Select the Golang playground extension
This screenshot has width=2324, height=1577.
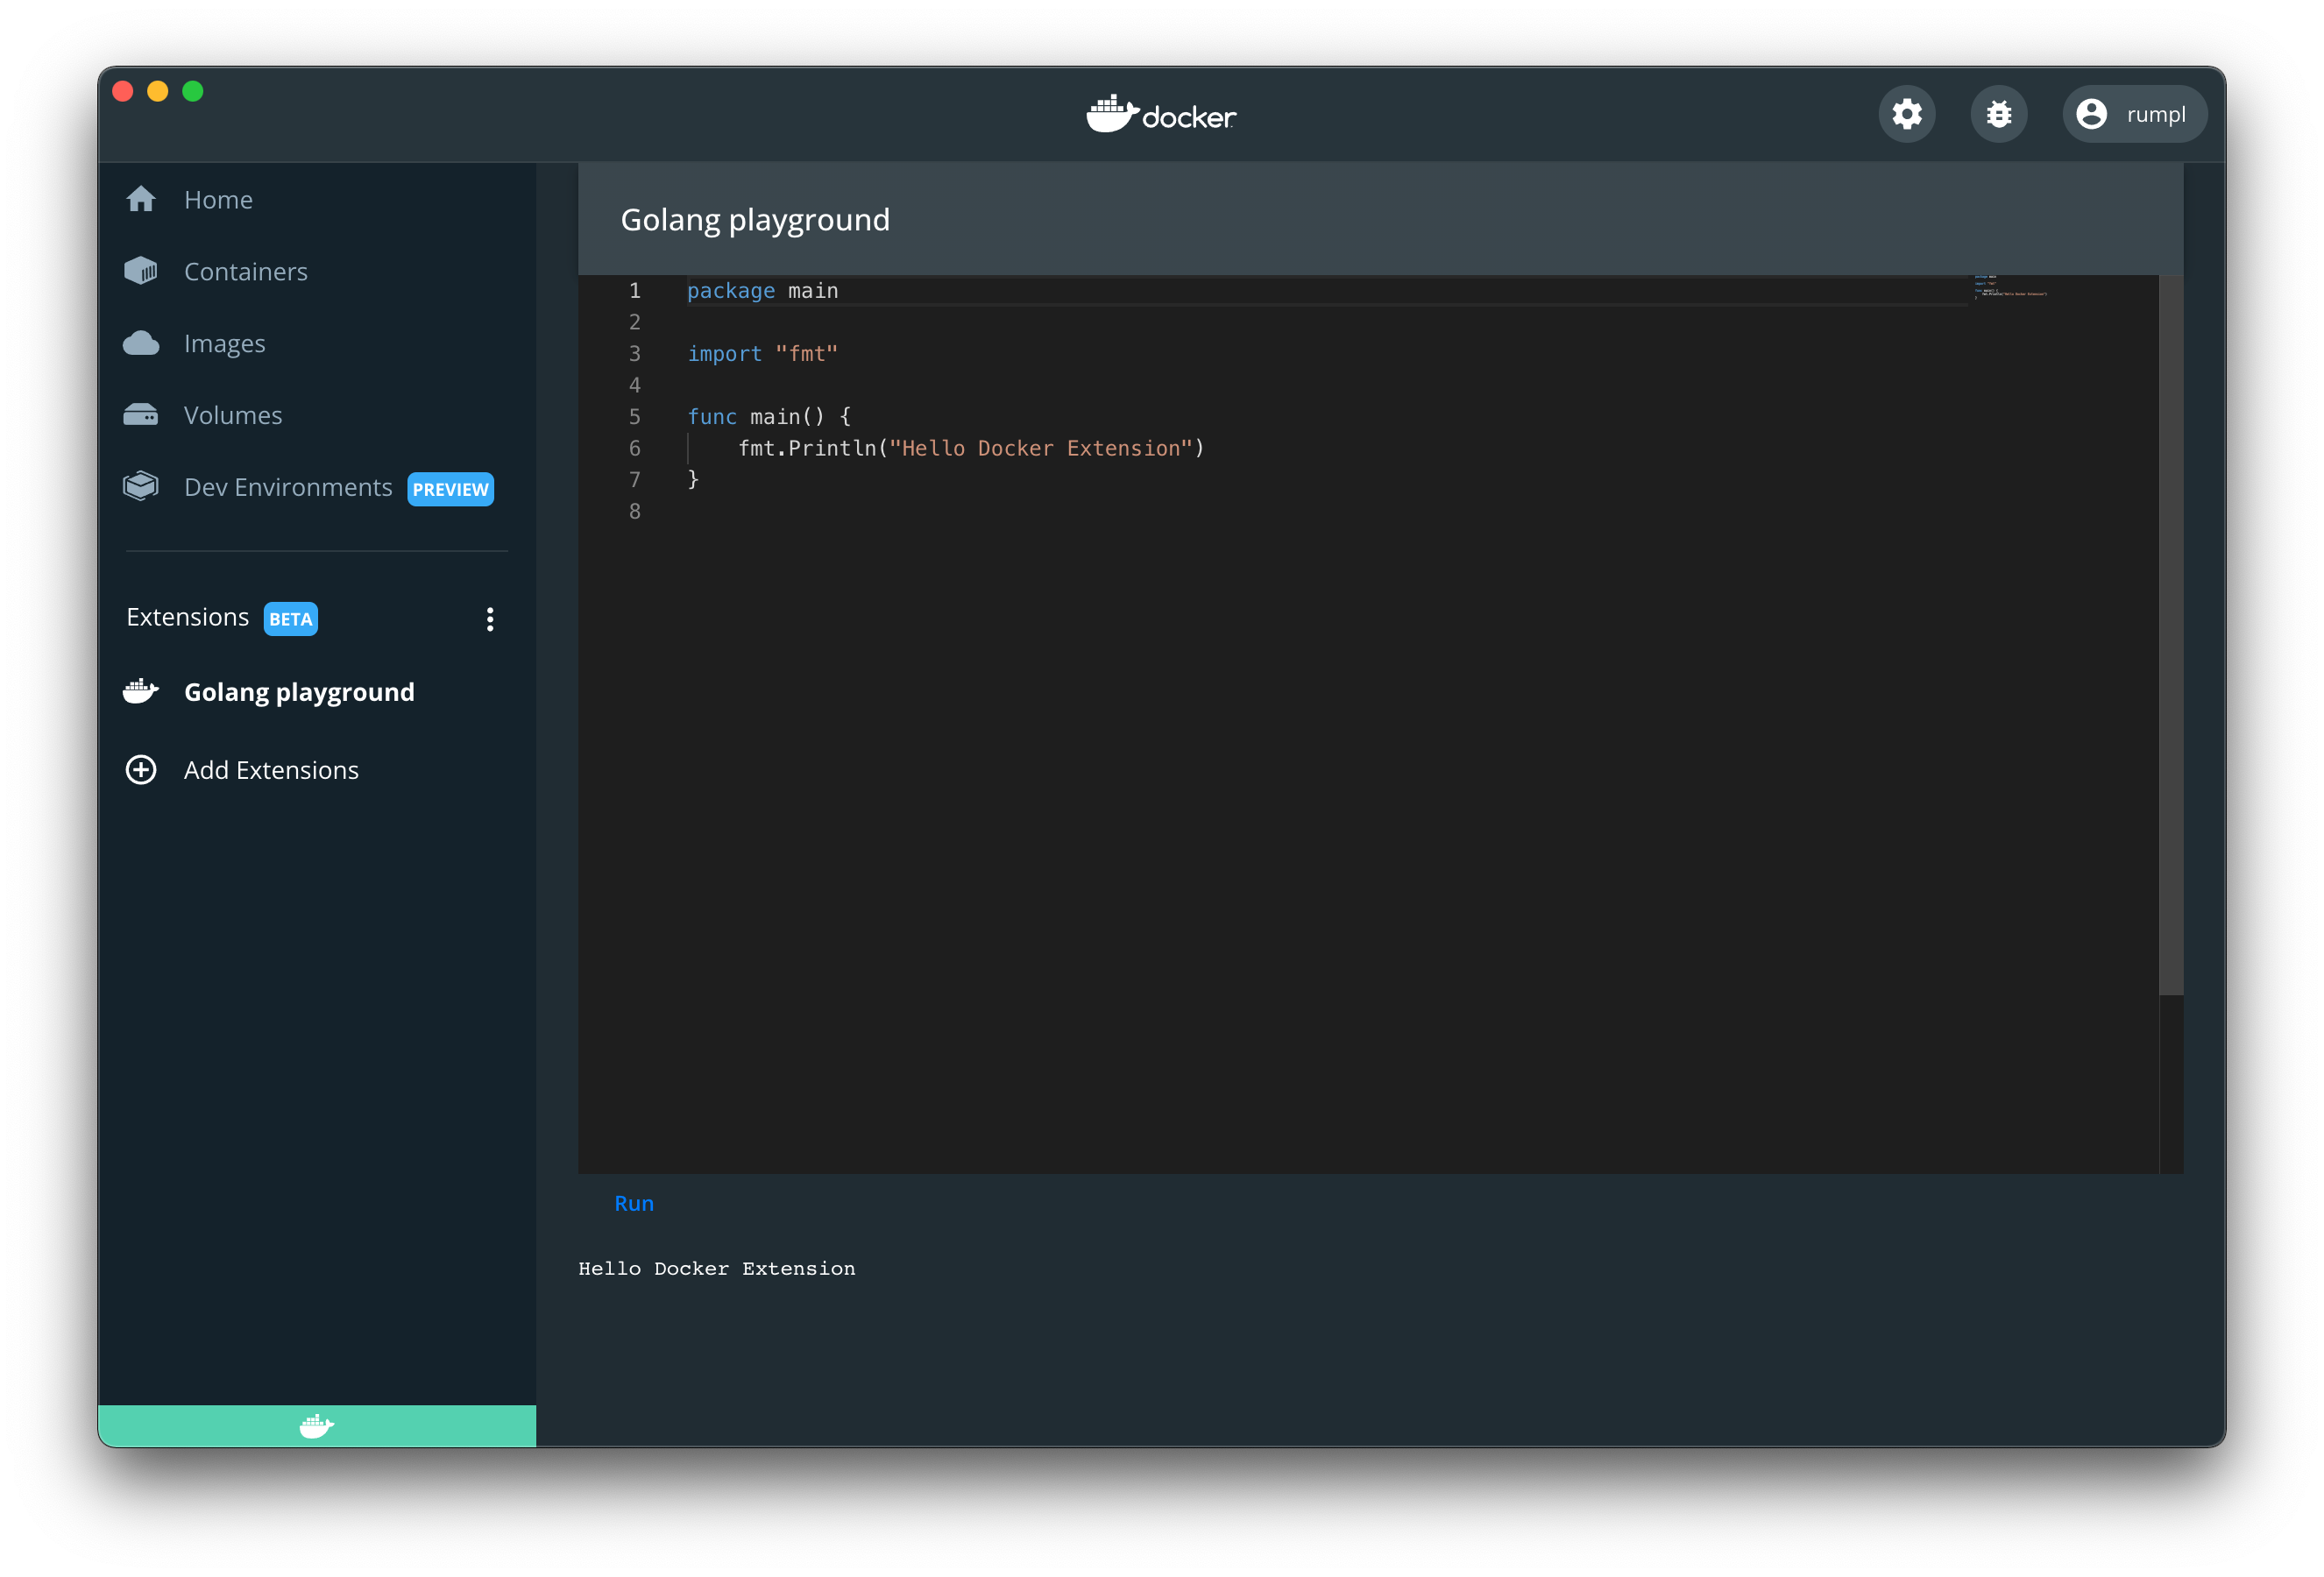pyautogui.click(x=299, y=691)
